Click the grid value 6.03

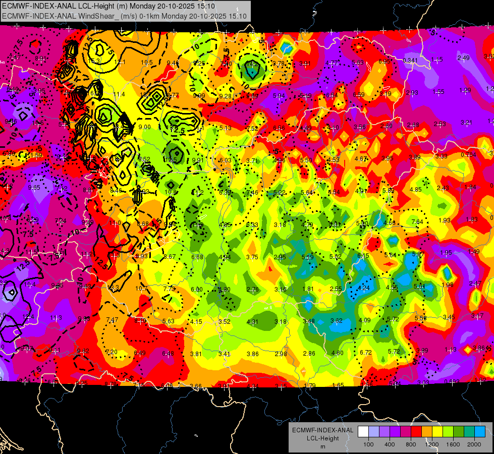[x=225, y=160]
